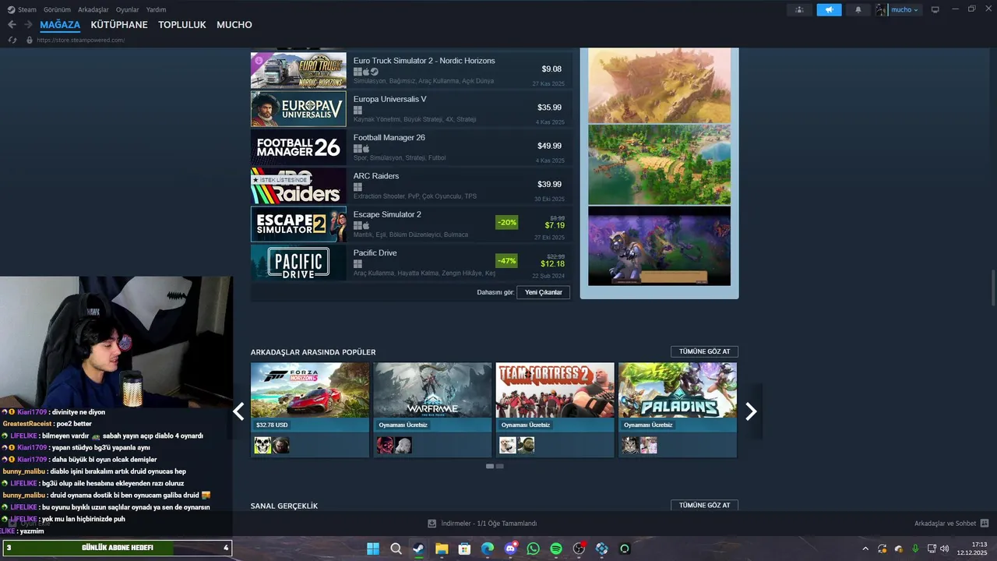The width and height of the screenshot is (997, 561).
Task: Switch to TOPLULUK tab
Action: [x=182, y=25]
